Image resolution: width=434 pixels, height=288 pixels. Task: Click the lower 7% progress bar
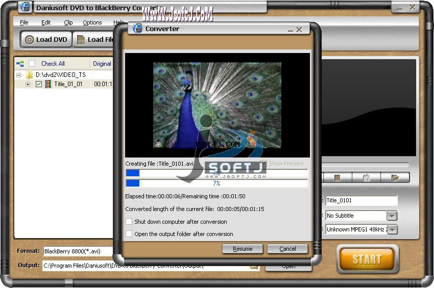click(x=217, y=183)
